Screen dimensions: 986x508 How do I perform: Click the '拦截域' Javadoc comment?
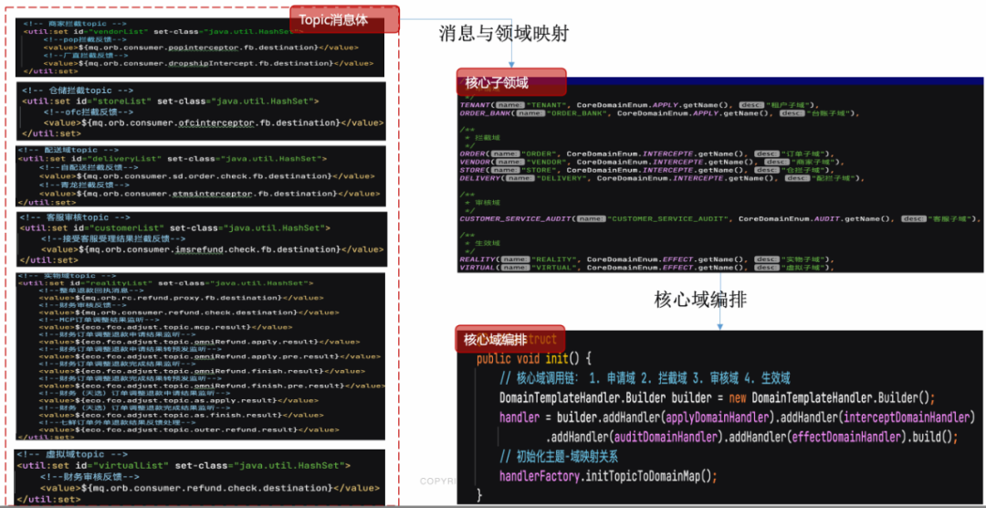click(x=487, y=136)
